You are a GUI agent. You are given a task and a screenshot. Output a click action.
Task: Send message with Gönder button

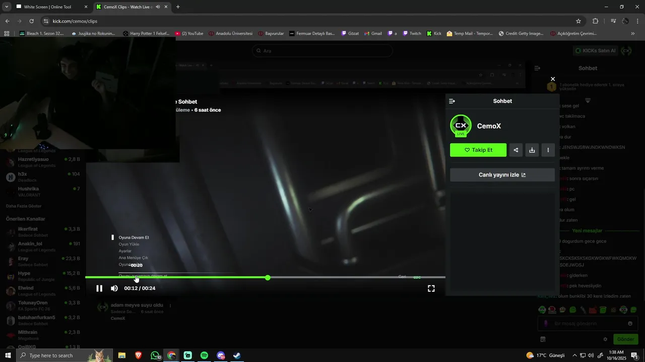point(625,339)
